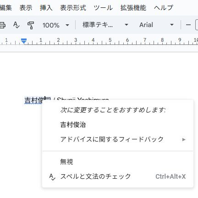Open the 表示形式 menu
Image resolution: width=198 pixels, height=198 pixels.
(73, 8)
